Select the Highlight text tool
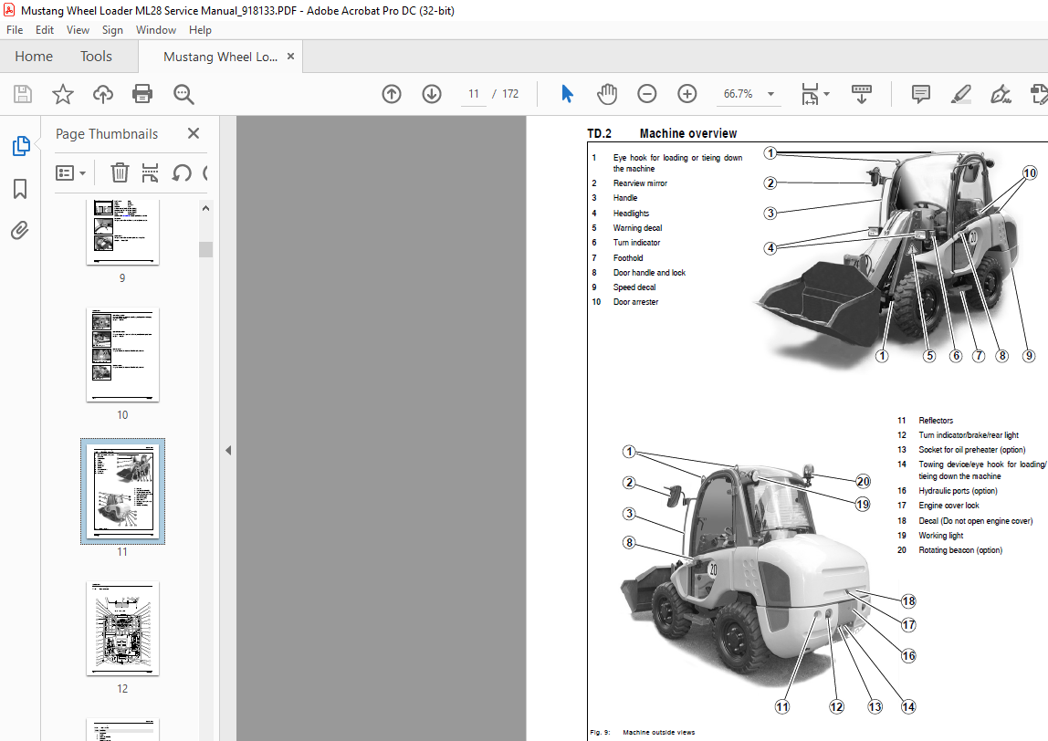The width and height of the screenshot is (1048, 741). pyautogui.click(x=960, y=94)
